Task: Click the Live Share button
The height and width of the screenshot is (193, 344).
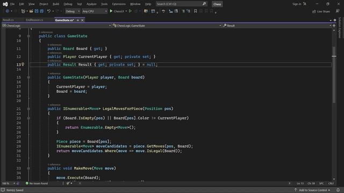Action: click(321, 11)
